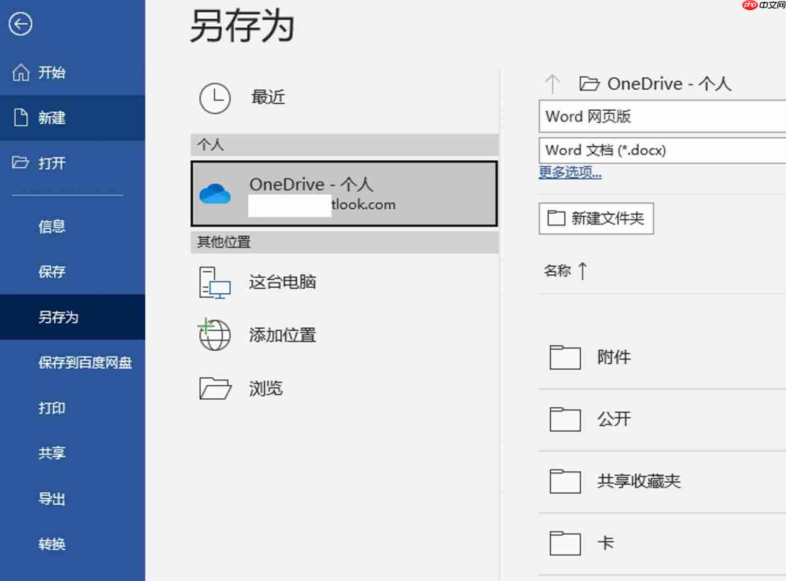This screenshot has height=581, width=786.
Task: Open the 信息 page
Action: click(x=73, y=226)
